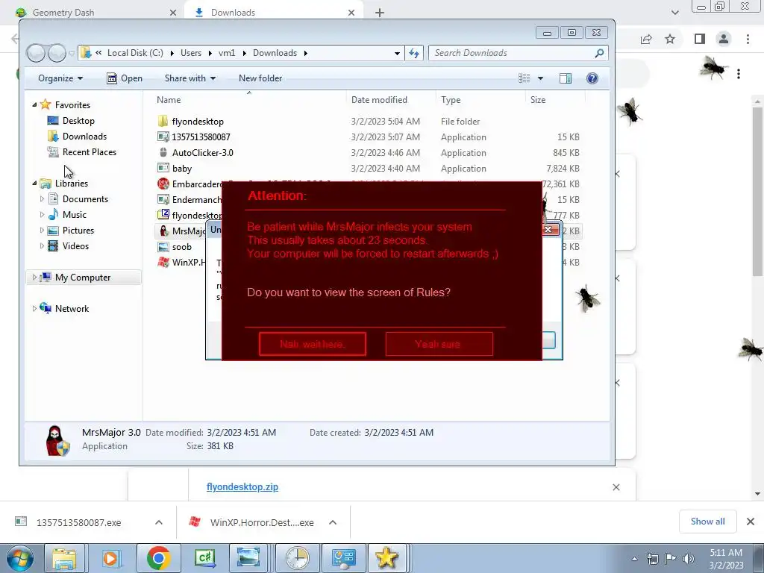Select the flyondesktop folder icon

163,121
